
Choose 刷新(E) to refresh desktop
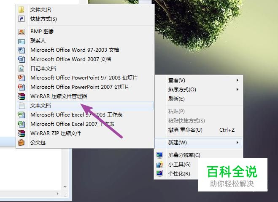click(198, 99)
